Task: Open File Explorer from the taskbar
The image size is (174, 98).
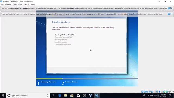Action: coord(66,96)
